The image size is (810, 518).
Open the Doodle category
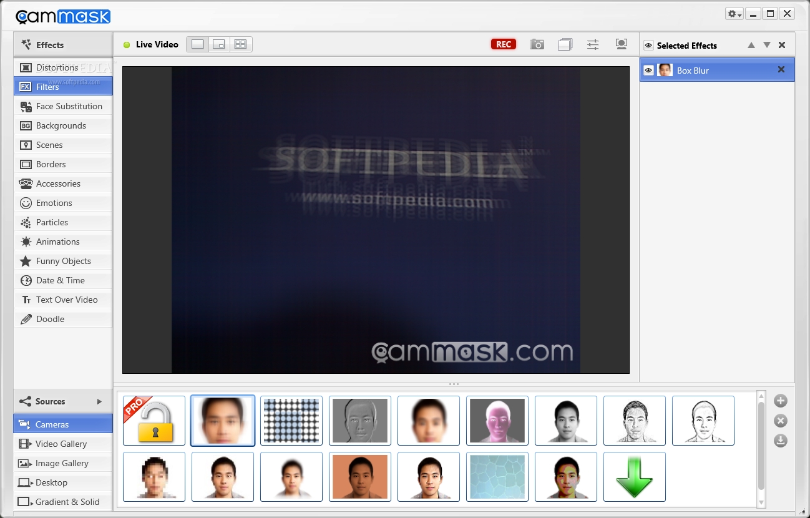[x=63, y=319]
